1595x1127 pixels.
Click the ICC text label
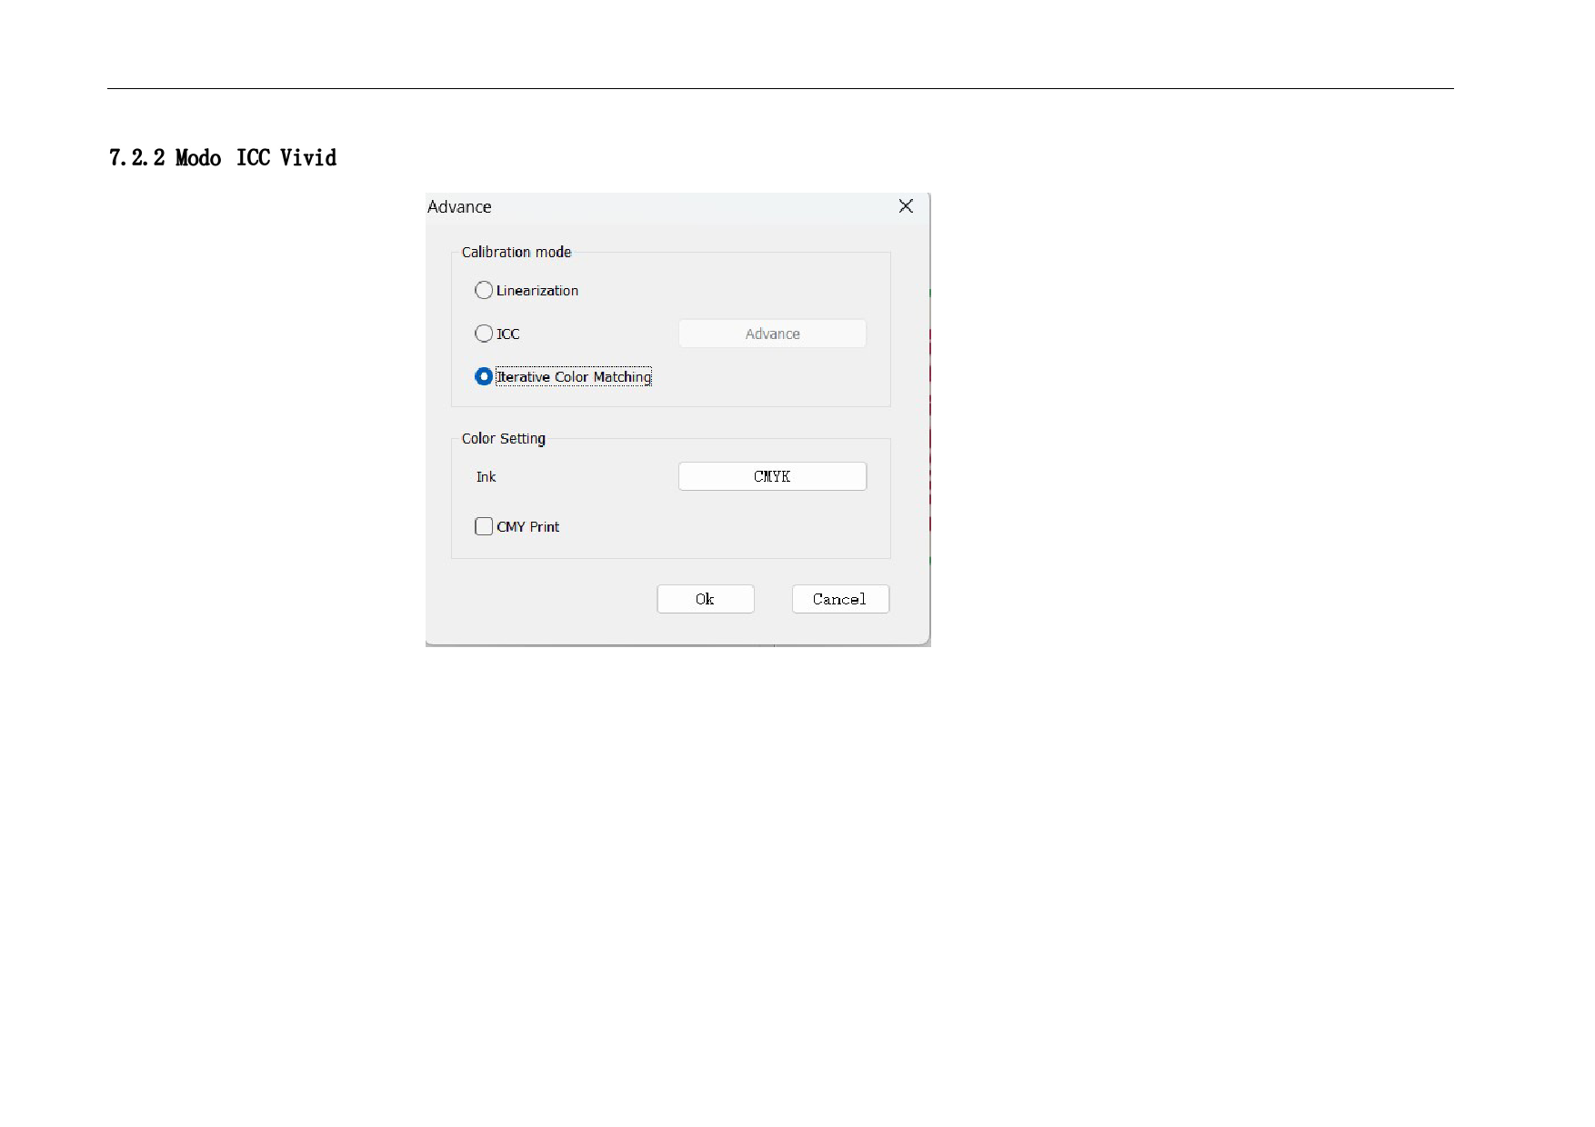[507, 334]
